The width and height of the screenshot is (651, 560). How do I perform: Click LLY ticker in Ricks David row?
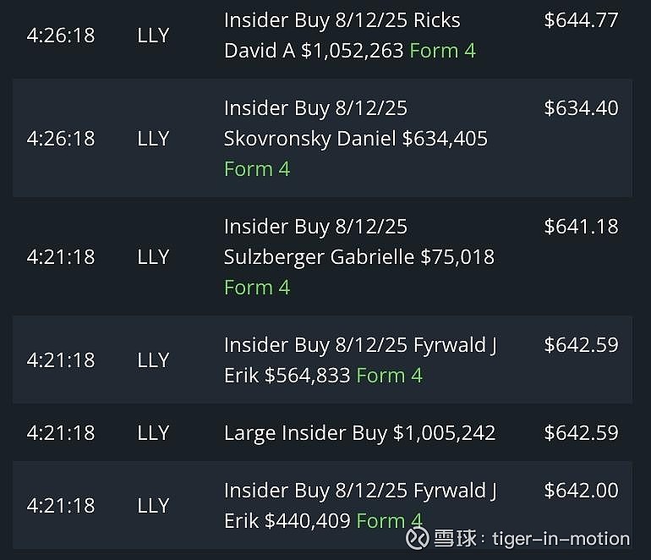pos(153,36)
